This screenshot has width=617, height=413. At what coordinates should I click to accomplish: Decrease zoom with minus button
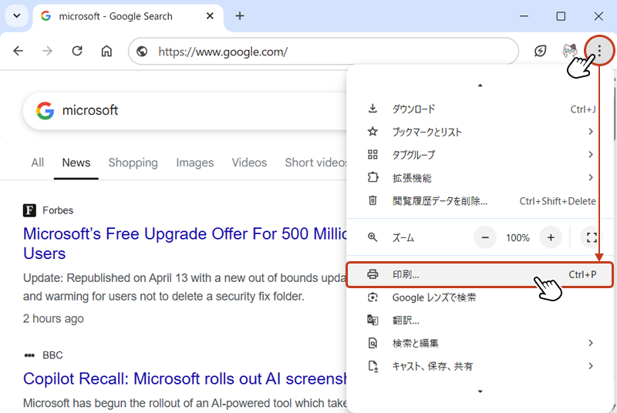tap(485, 237)
